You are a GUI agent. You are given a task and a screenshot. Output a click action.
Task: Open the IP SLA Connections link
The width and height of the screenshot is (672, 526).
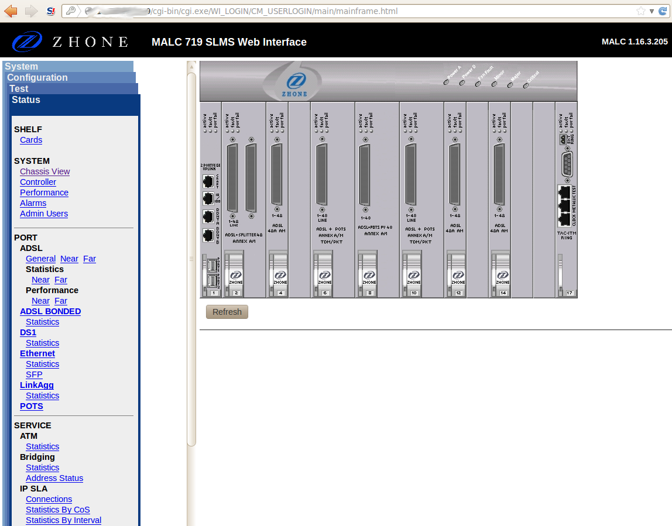point(49,500)
